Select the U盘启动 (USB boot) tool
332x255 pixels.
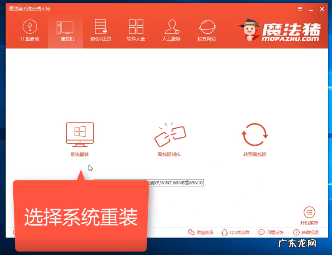pyautogui.click(x=30, y=30)
